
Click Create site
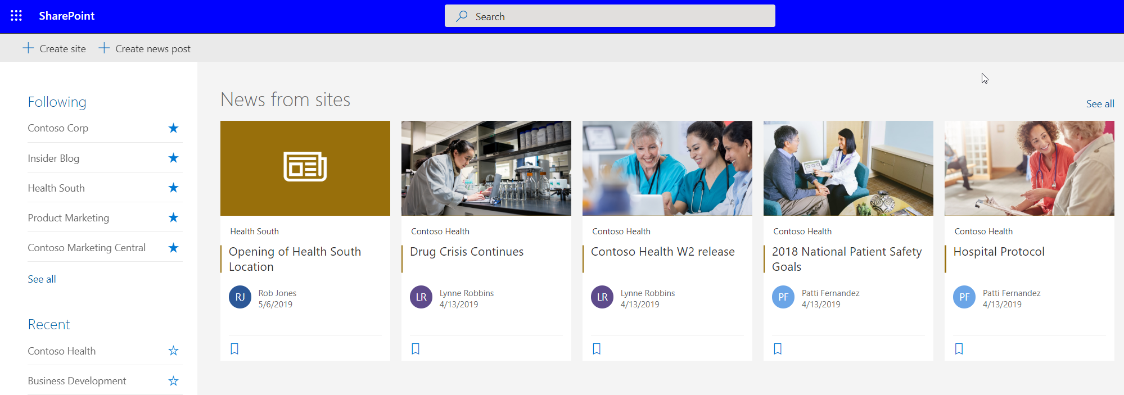point(54,48)
